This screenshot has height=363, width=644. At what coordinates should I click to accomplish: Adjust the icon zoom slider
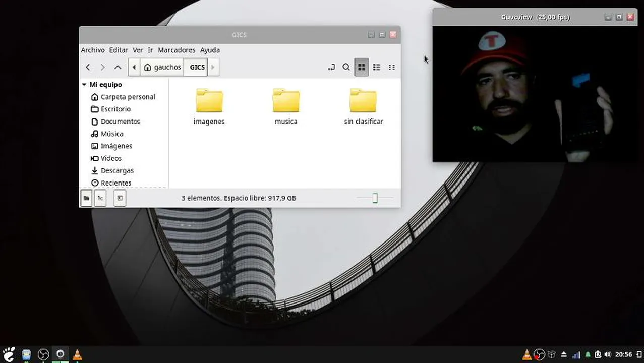tap(375, 198)
